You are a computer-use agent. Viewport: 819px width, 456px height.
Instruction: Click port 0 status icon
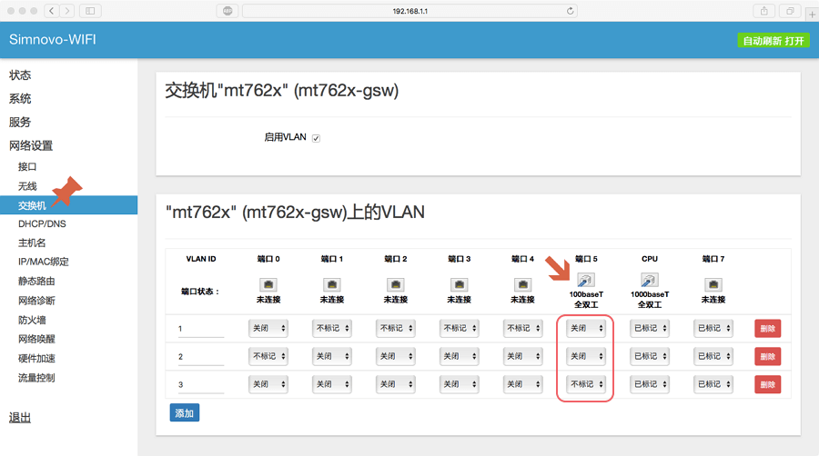coord(268,284)
